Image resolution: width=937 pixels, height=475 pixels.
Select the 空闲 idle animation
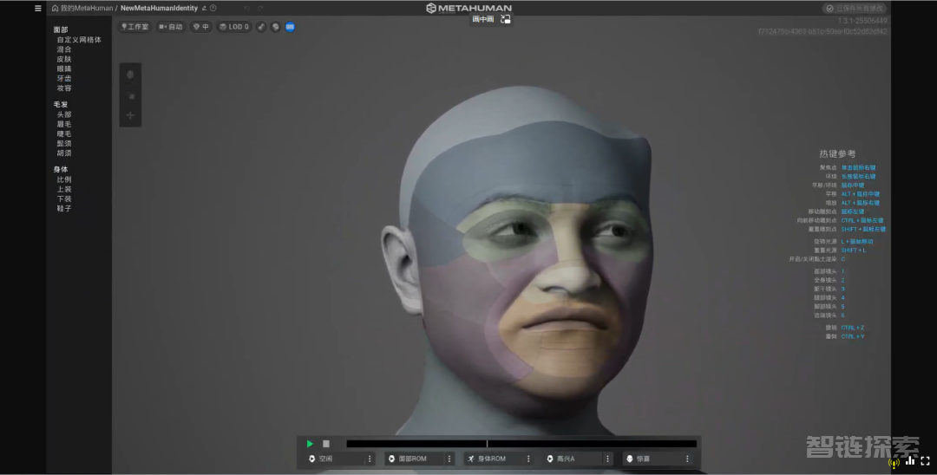click(335, 459)
